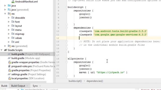Screen dimensions: 161x90
Task: Fold the repositories block at line 19
Action: pos(67,62)
